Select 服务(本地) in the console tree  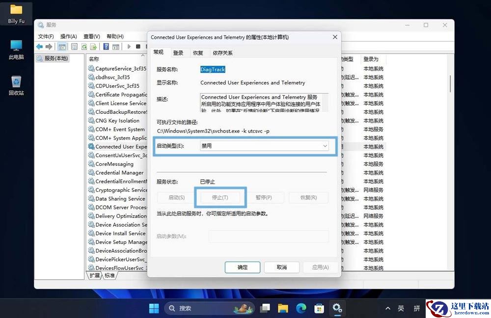(53, 58)
